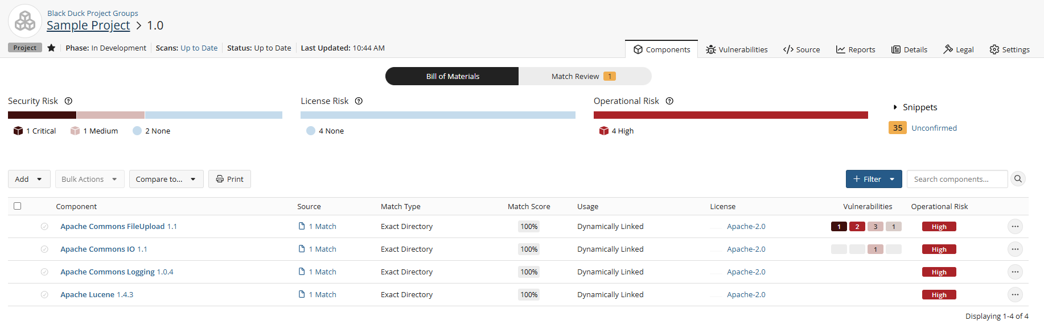Click the blue License Risk bar
1044x325 pixels.
point(438,115)
